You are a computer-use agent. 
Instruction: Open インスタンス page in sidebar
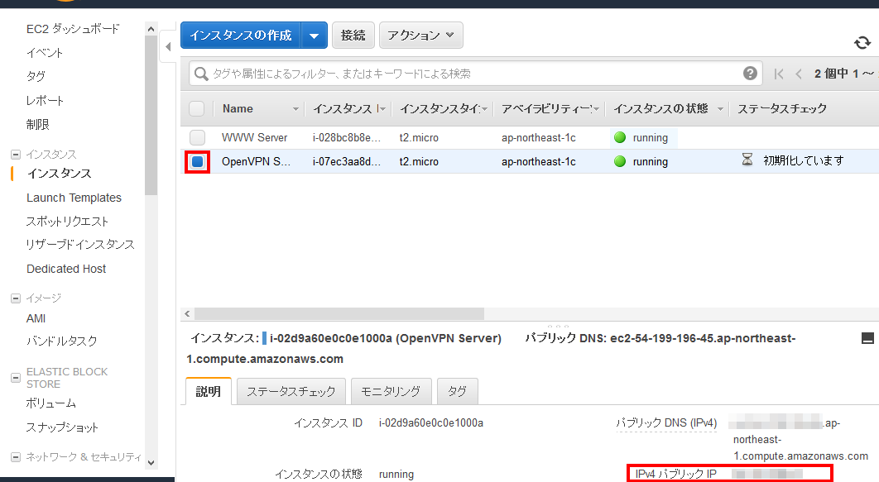tap(59, 174)
